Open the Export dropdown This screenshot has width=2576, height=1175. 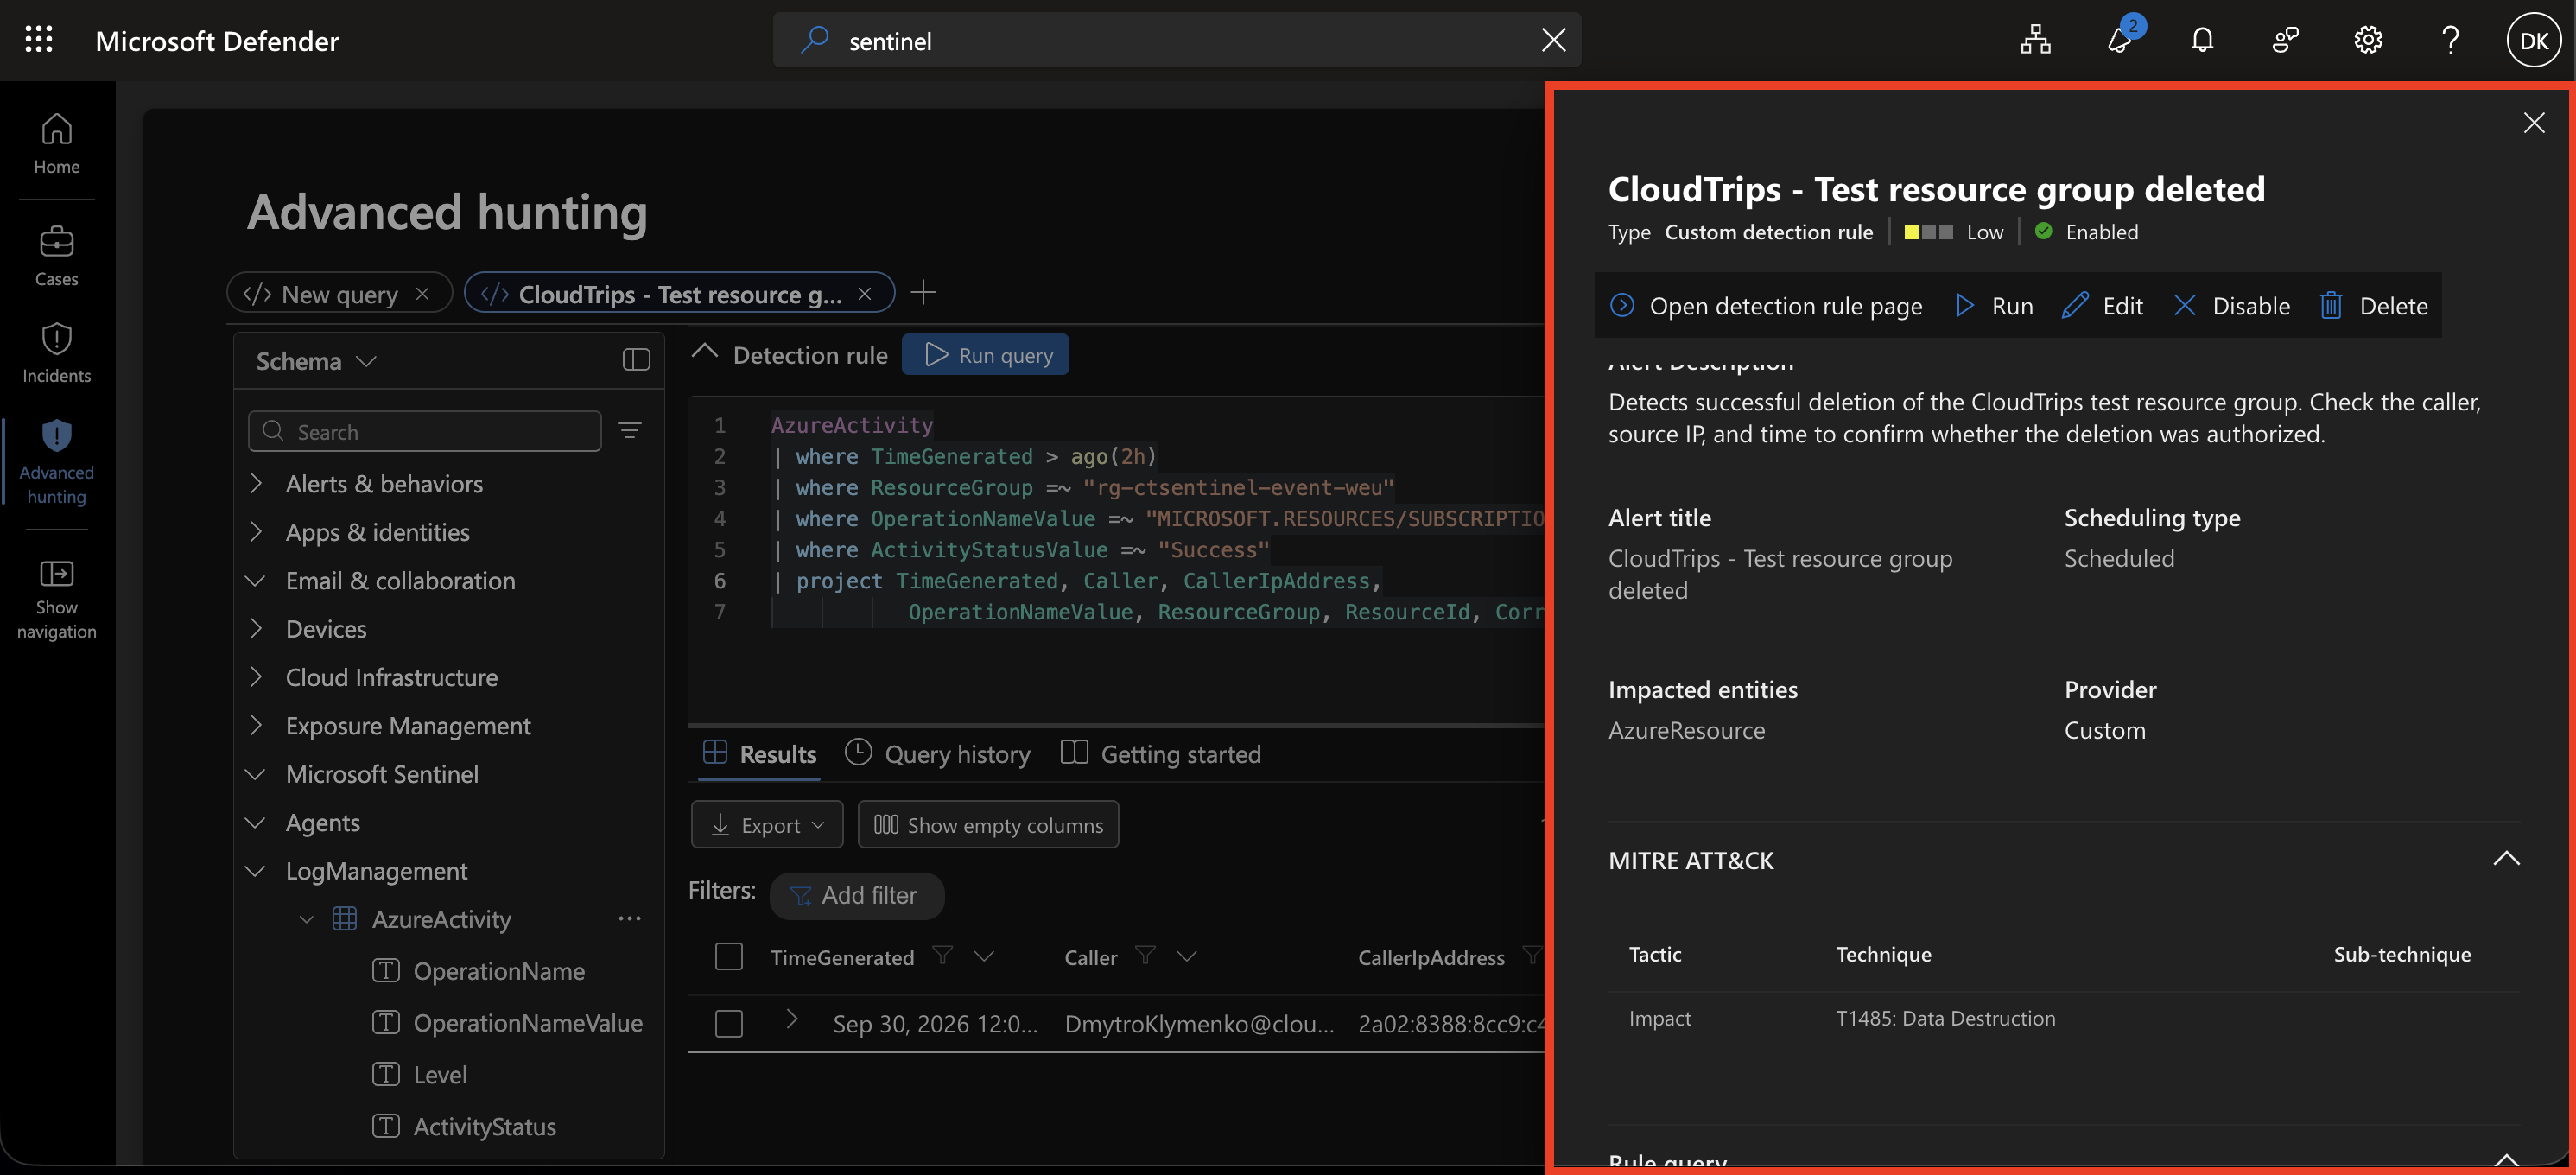click(767, 825)
